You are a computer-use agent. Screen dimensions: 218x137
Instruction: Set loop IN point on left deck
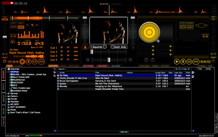13,23
